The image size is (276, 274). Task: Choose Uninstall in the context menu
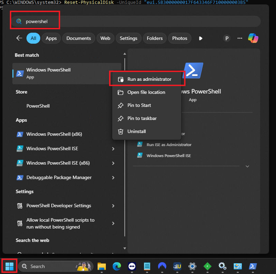[x=147, y=131]
